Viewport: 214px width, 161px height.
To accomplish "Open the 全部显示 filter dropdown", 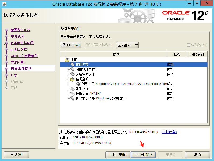I will (x=128, y=45).
